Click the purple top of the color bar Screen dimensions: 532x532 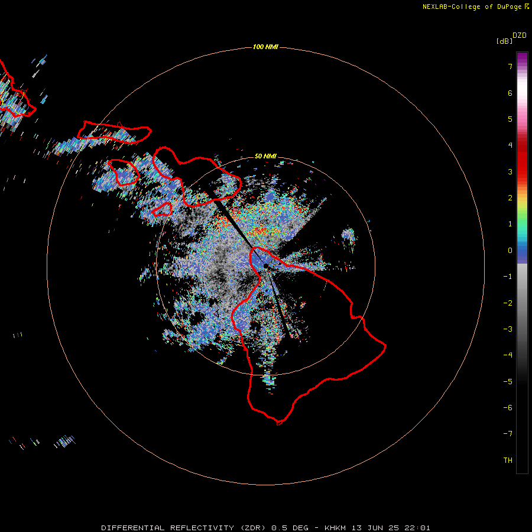click(x=522, y=59)
